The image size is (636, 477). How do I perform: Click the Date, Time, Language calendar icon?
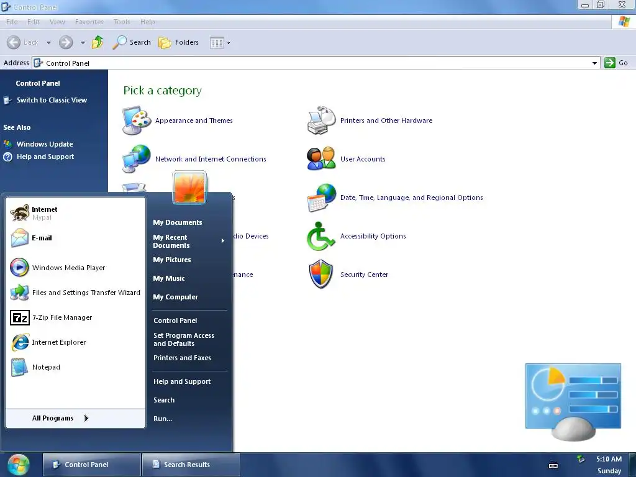(x=321, y=198)
